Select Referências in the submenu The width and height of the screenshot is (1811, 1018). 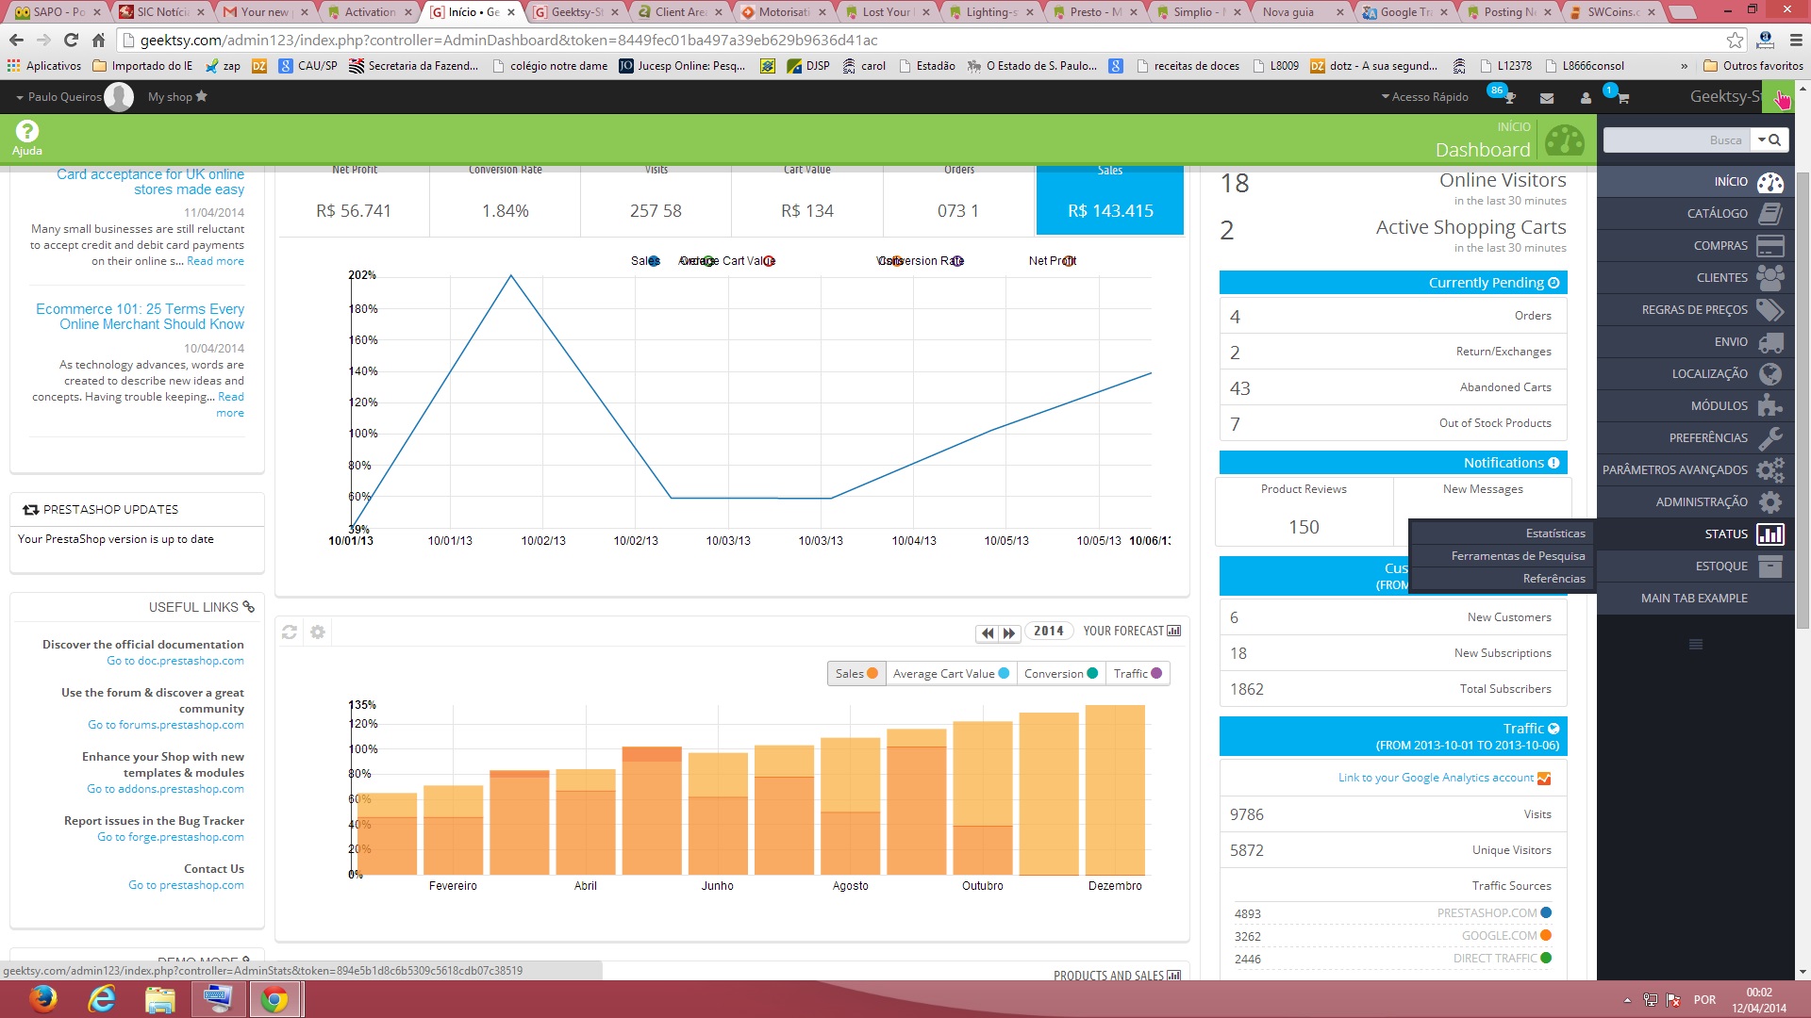pos(1553,579)
